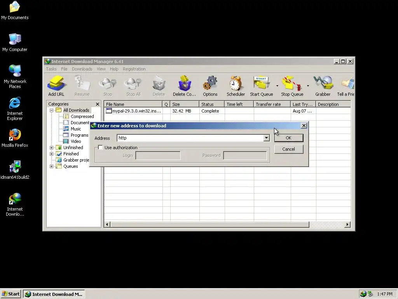This screenshot has height=299, width=398.
Task: Click Cancel in address dialog
Action: [x=289, y=149]
